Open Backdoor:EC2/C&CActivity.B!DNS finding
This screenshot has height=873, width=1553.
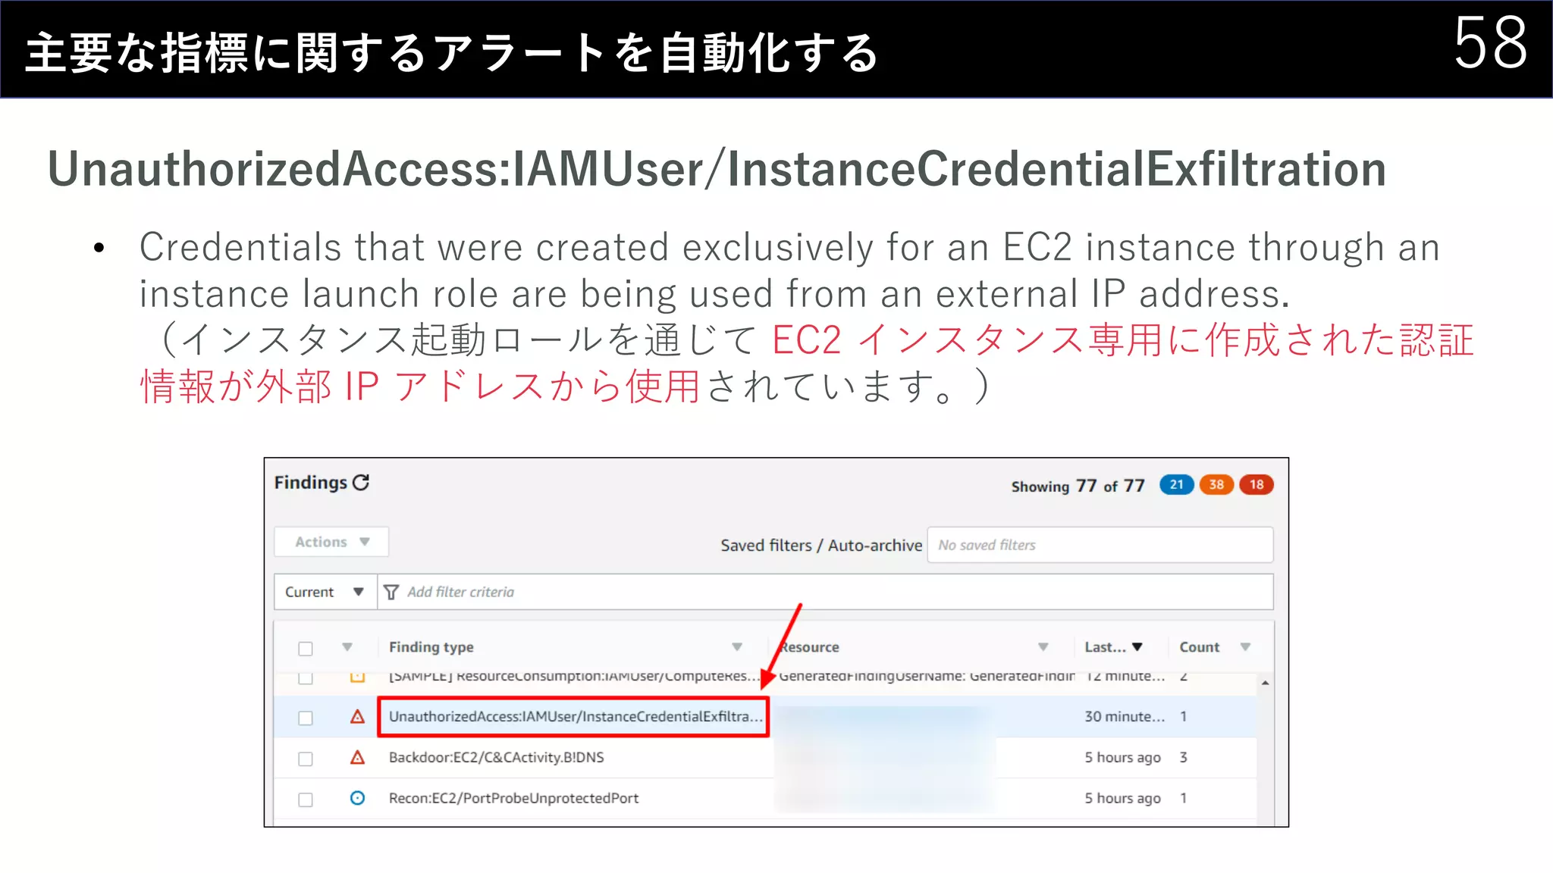496,757
